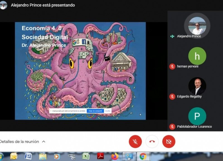Open the Windows Start menu orb

(x=1, y=157)
